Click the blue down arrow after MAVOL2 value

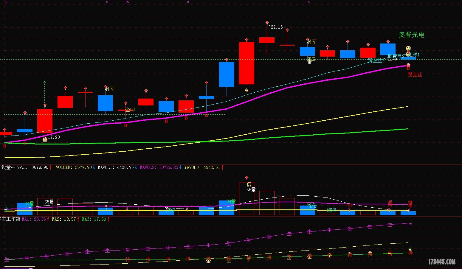tap(180, 167)
